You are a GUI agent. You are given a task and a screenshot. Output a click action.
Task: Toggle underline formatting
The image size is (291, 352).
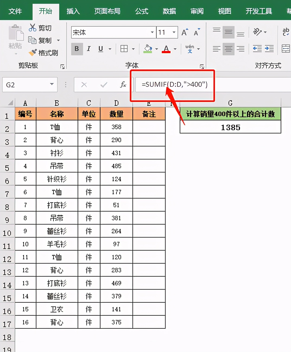(100, 49)
